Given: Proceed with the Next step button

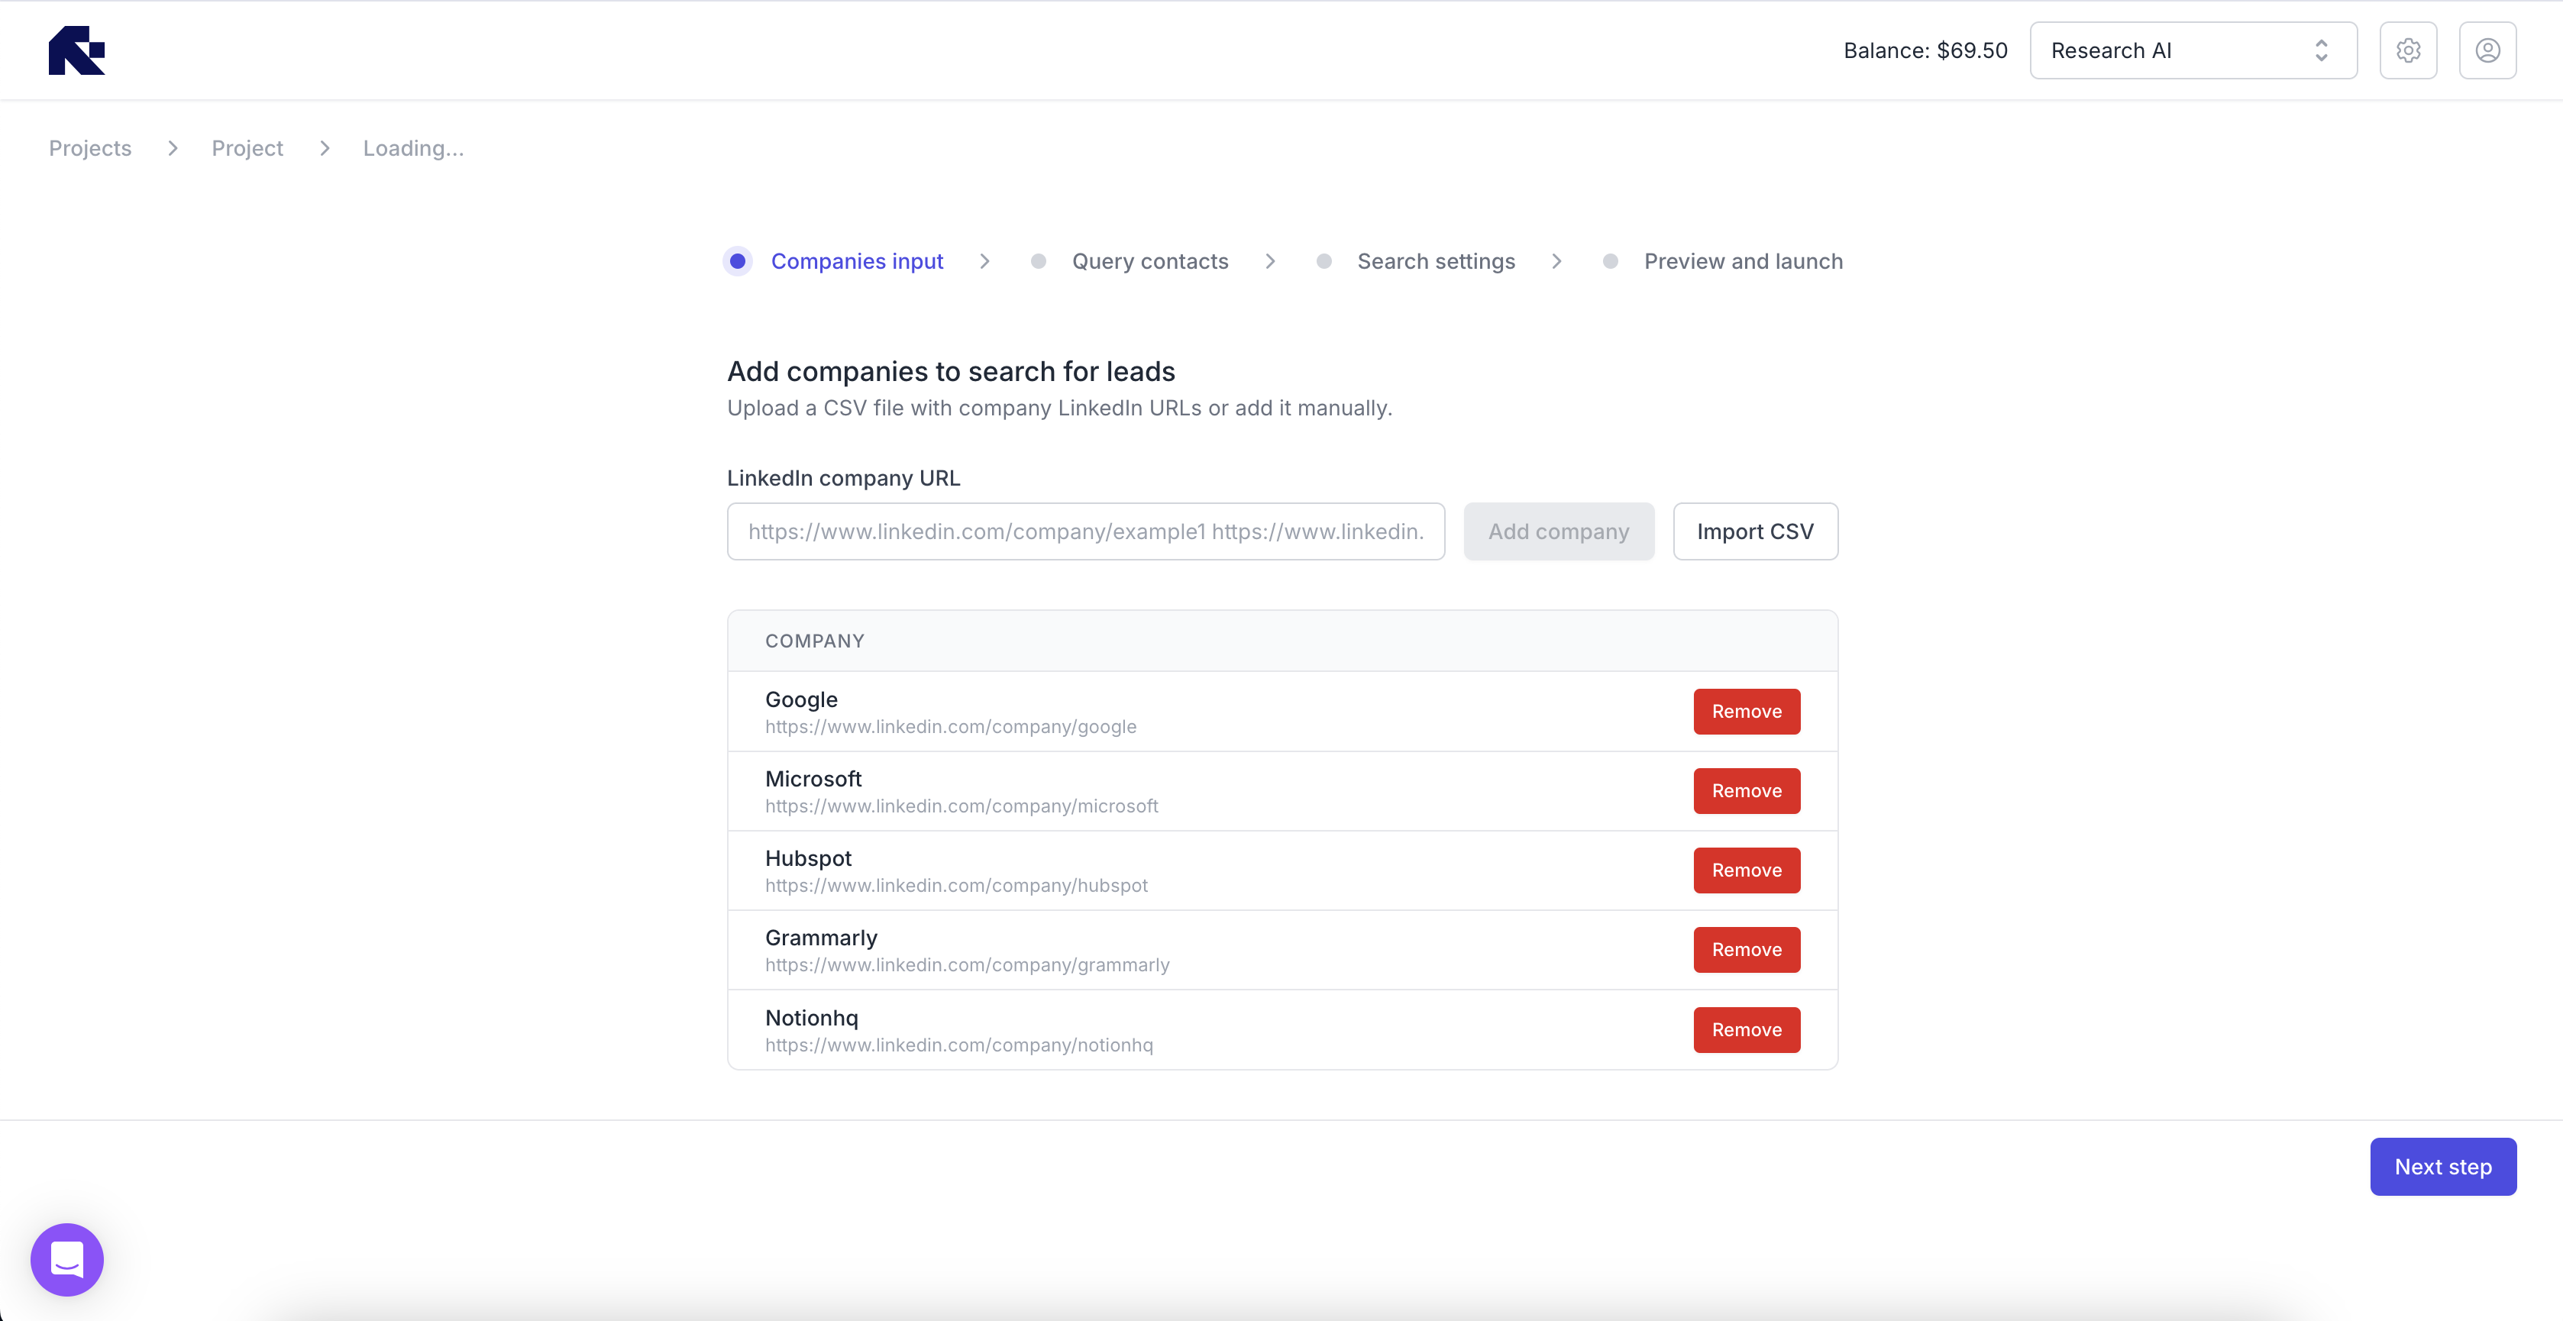Looking at the screenshot, I should coord(2442,1167).
